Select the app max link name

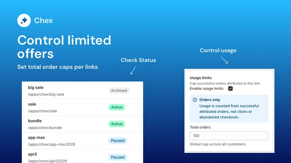click(36, 138)
